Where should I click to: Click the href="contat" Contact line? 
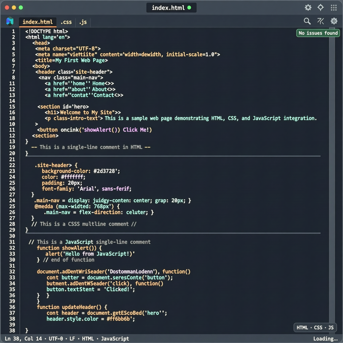pyautogui.click(x=84, y=95)
